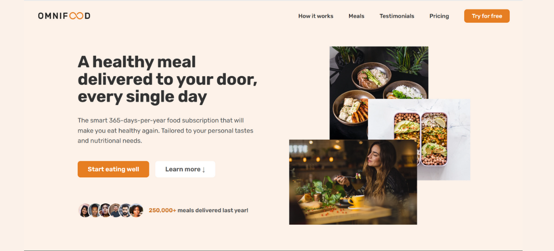Click the first customer avatar on the left
The width and height of the screenshot is (554, 251).
tap(85, 210)
